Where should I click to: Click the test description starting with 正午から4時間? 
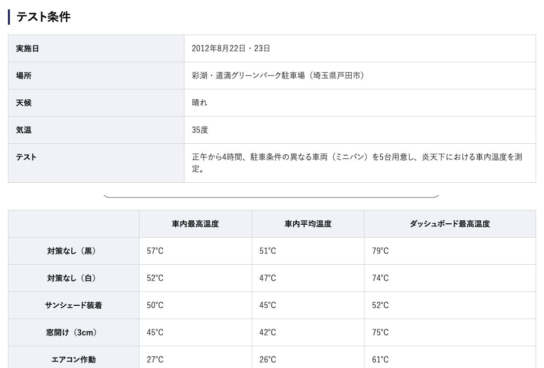357,163
